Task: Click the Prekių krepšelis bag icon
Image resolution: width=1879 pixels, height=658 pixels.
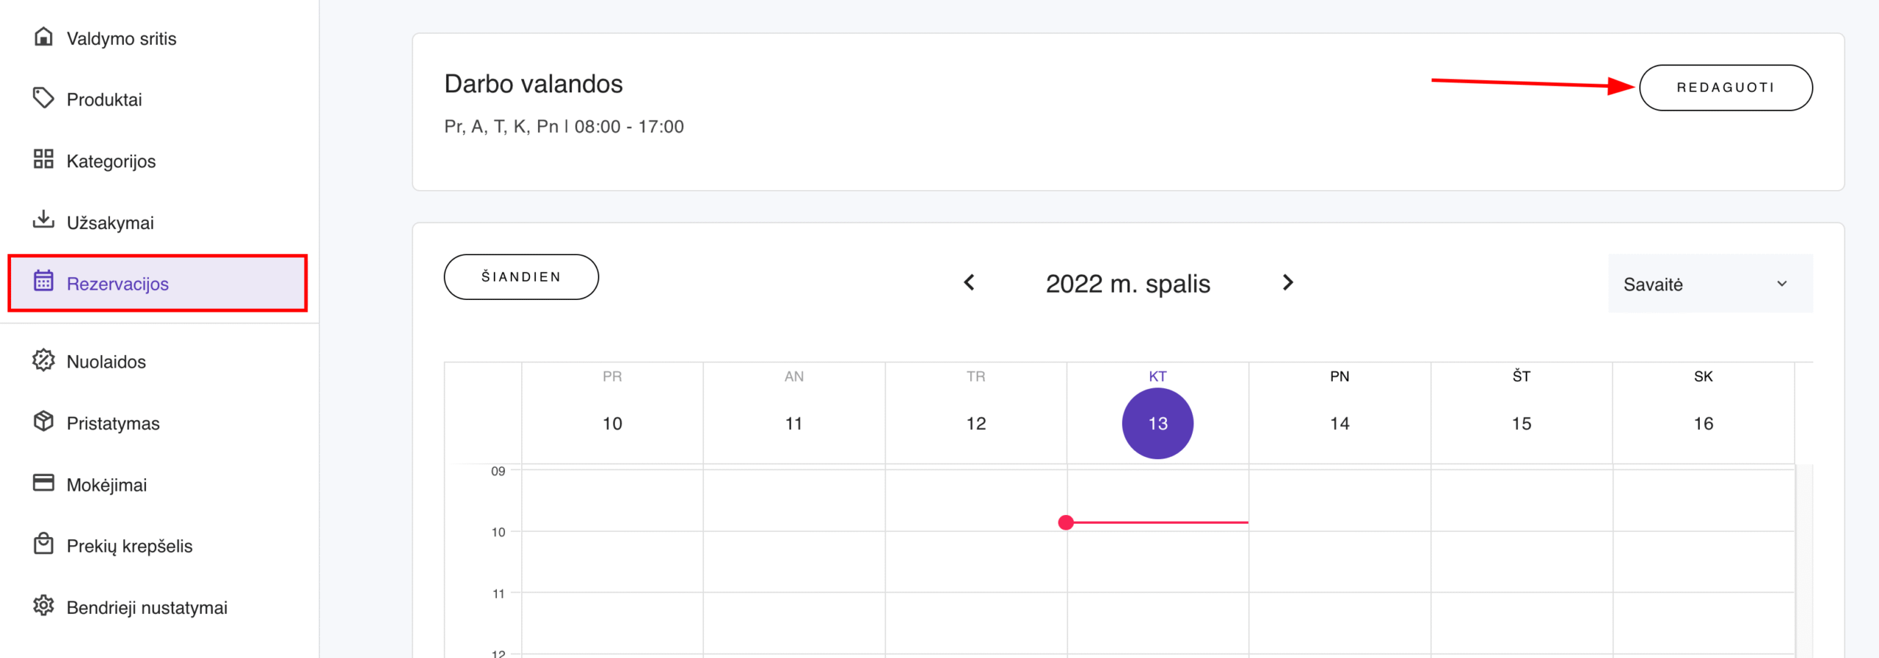Action: tap(43, 544)
